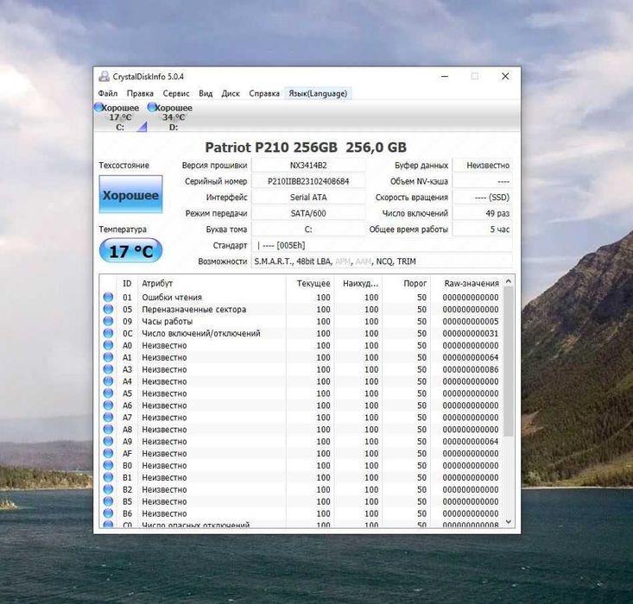Click the CrystalDiskInfo title bar app icon
This screenshot has width=633, height=604.
click(x=104, y=76)
